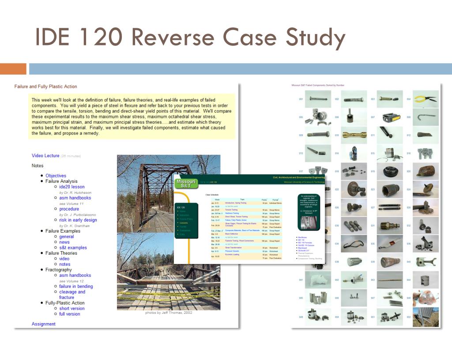Open the Strain Transformation schedule link
Image resolution: width=452 pixels, height=339 pixels.
pos(233,248)
